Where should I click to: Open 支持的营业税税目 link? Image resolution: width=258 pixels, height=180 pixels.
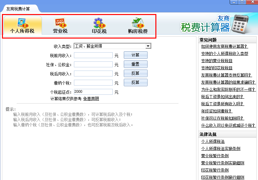(x=217, y=61)
